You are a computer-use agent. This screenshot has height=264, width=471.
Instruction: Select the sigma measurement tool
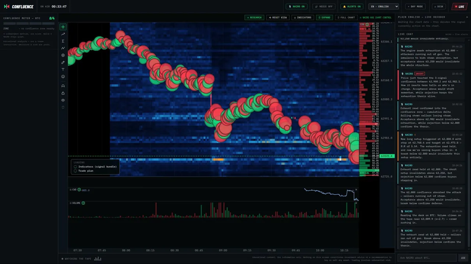[63, 41]
